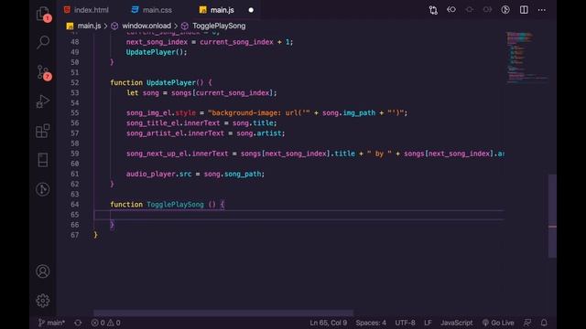Change indentation via Spaces: 4

pos(371,323)
